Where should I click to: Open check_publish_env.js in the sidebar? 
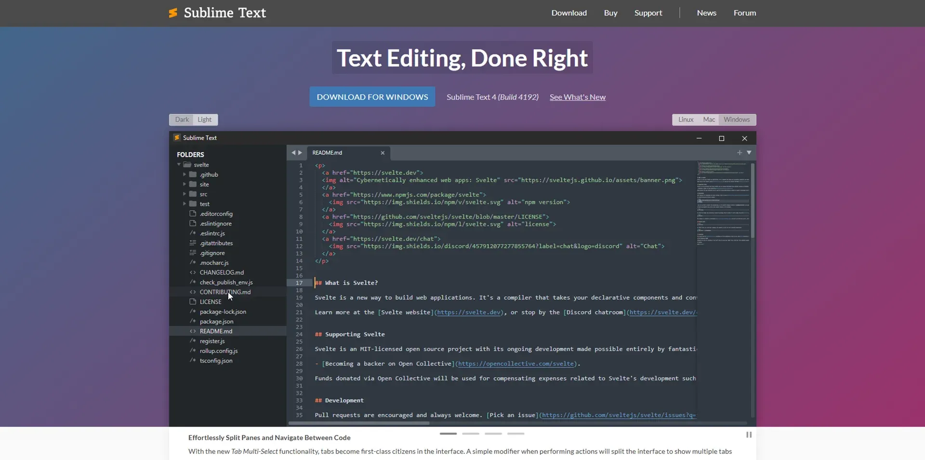[x=226, y=283]
